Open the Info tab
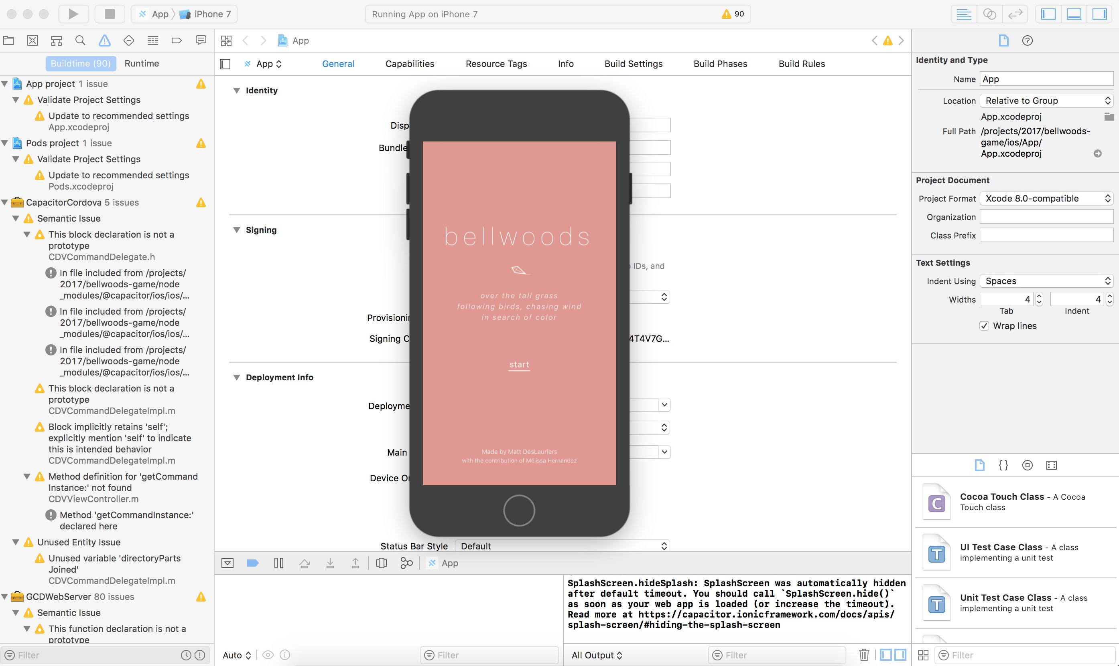Viewport: 1119px width, 666px height. coord(566,64)
